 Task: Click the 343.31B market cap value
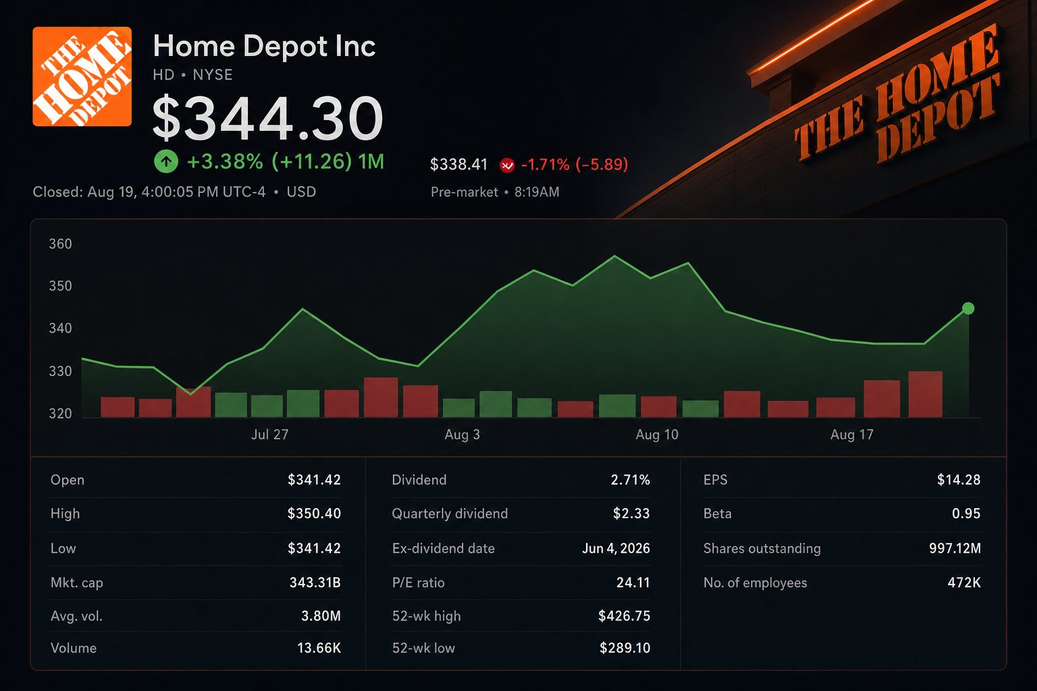(x=315, y=582)
